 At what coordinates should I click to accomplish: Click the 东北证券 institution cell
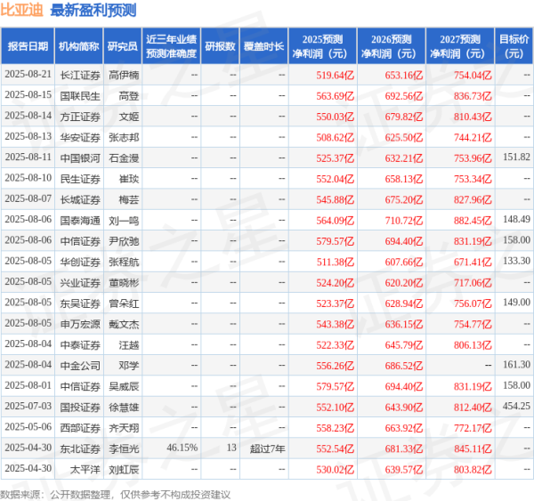[80, 448]
